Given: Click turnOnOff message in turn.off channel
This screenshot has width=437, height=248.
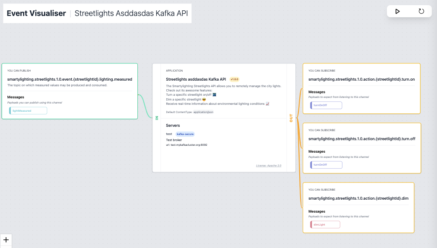Looking at the screenshot, I should (326, 165).
